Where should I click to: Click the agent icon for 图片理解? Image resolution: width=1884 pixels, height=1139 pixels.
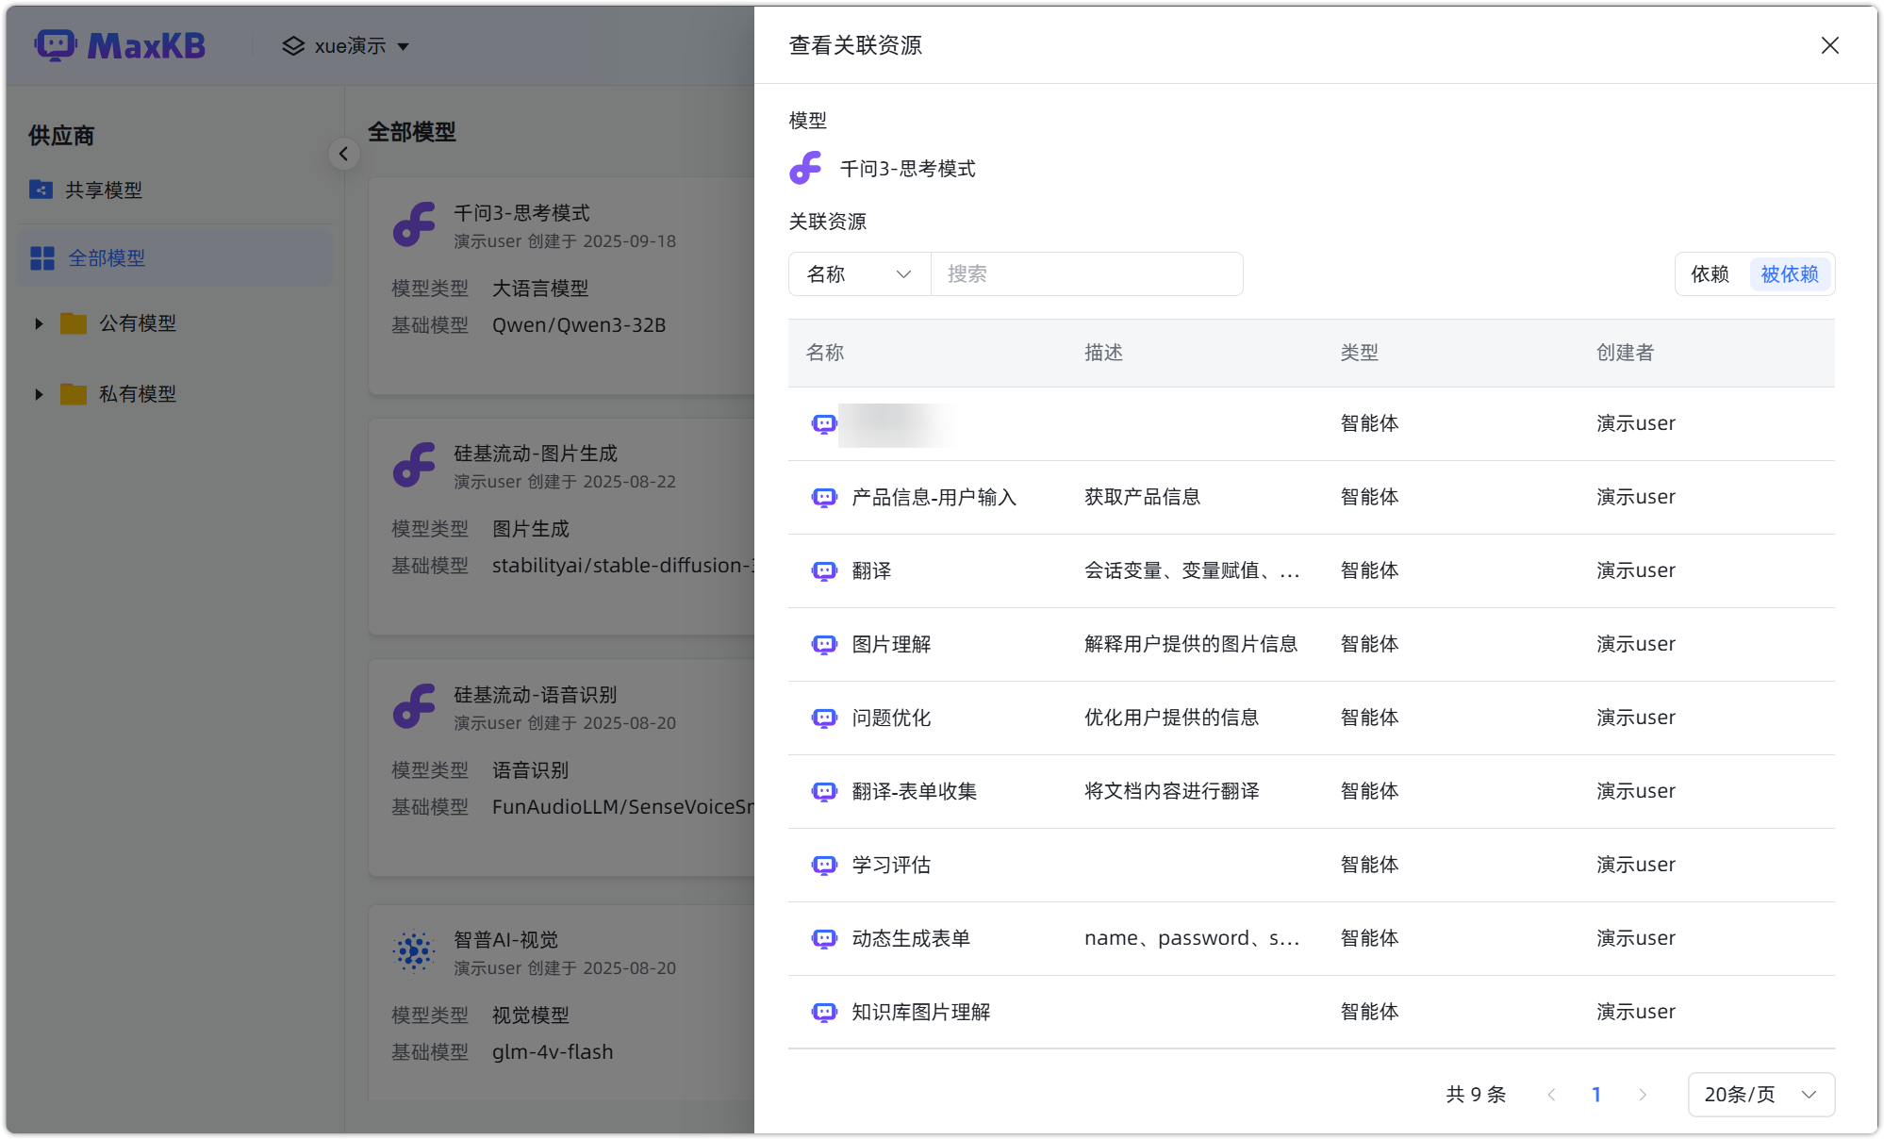click(824, 644)
